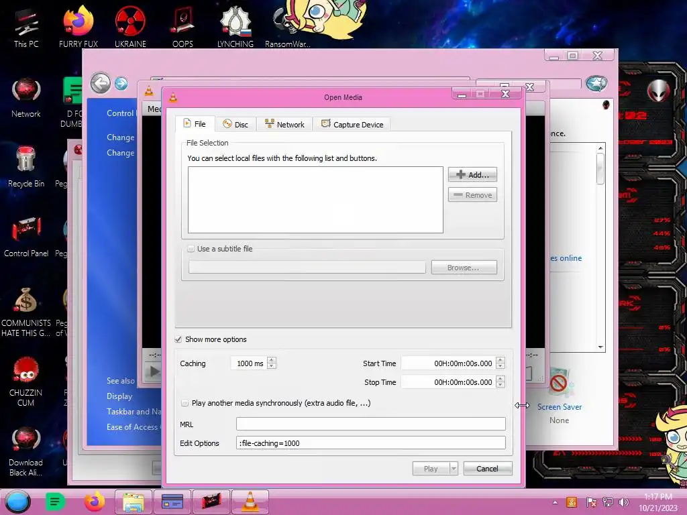
Task: Click the Stop Time value field
Action: (x=449, y=382)
